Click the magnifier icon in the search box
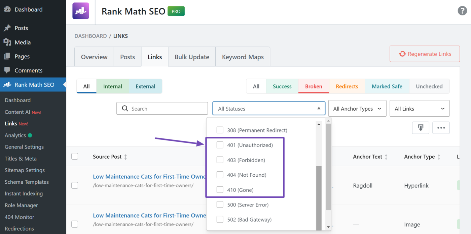 coord(125,108)
